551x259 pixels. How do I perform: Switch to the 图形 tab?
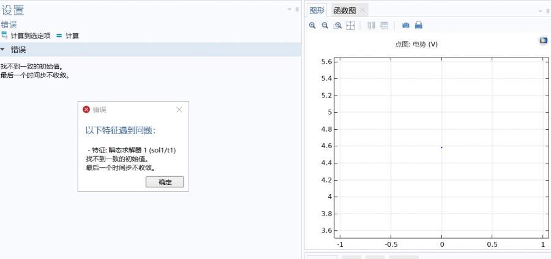click(317, 10)
